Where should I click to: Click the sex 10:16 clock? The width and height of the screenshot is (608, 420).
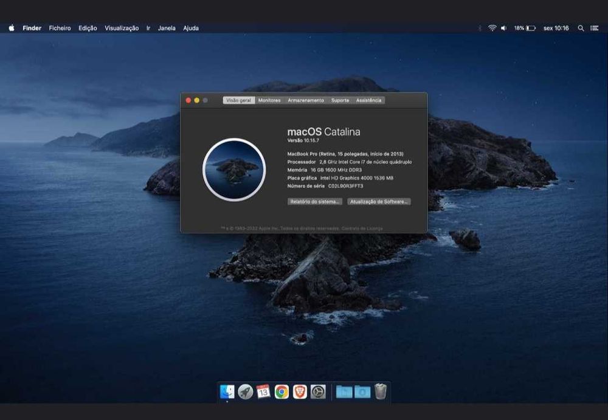556,28
